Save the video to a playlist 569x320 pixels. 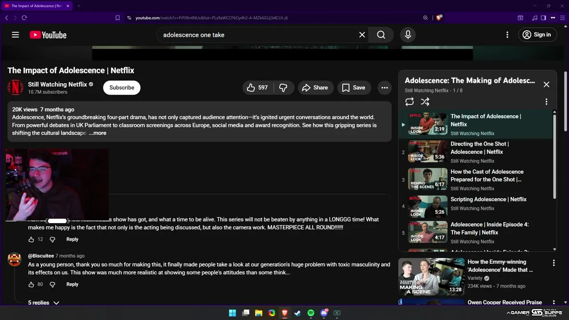[x=354, y=88]
